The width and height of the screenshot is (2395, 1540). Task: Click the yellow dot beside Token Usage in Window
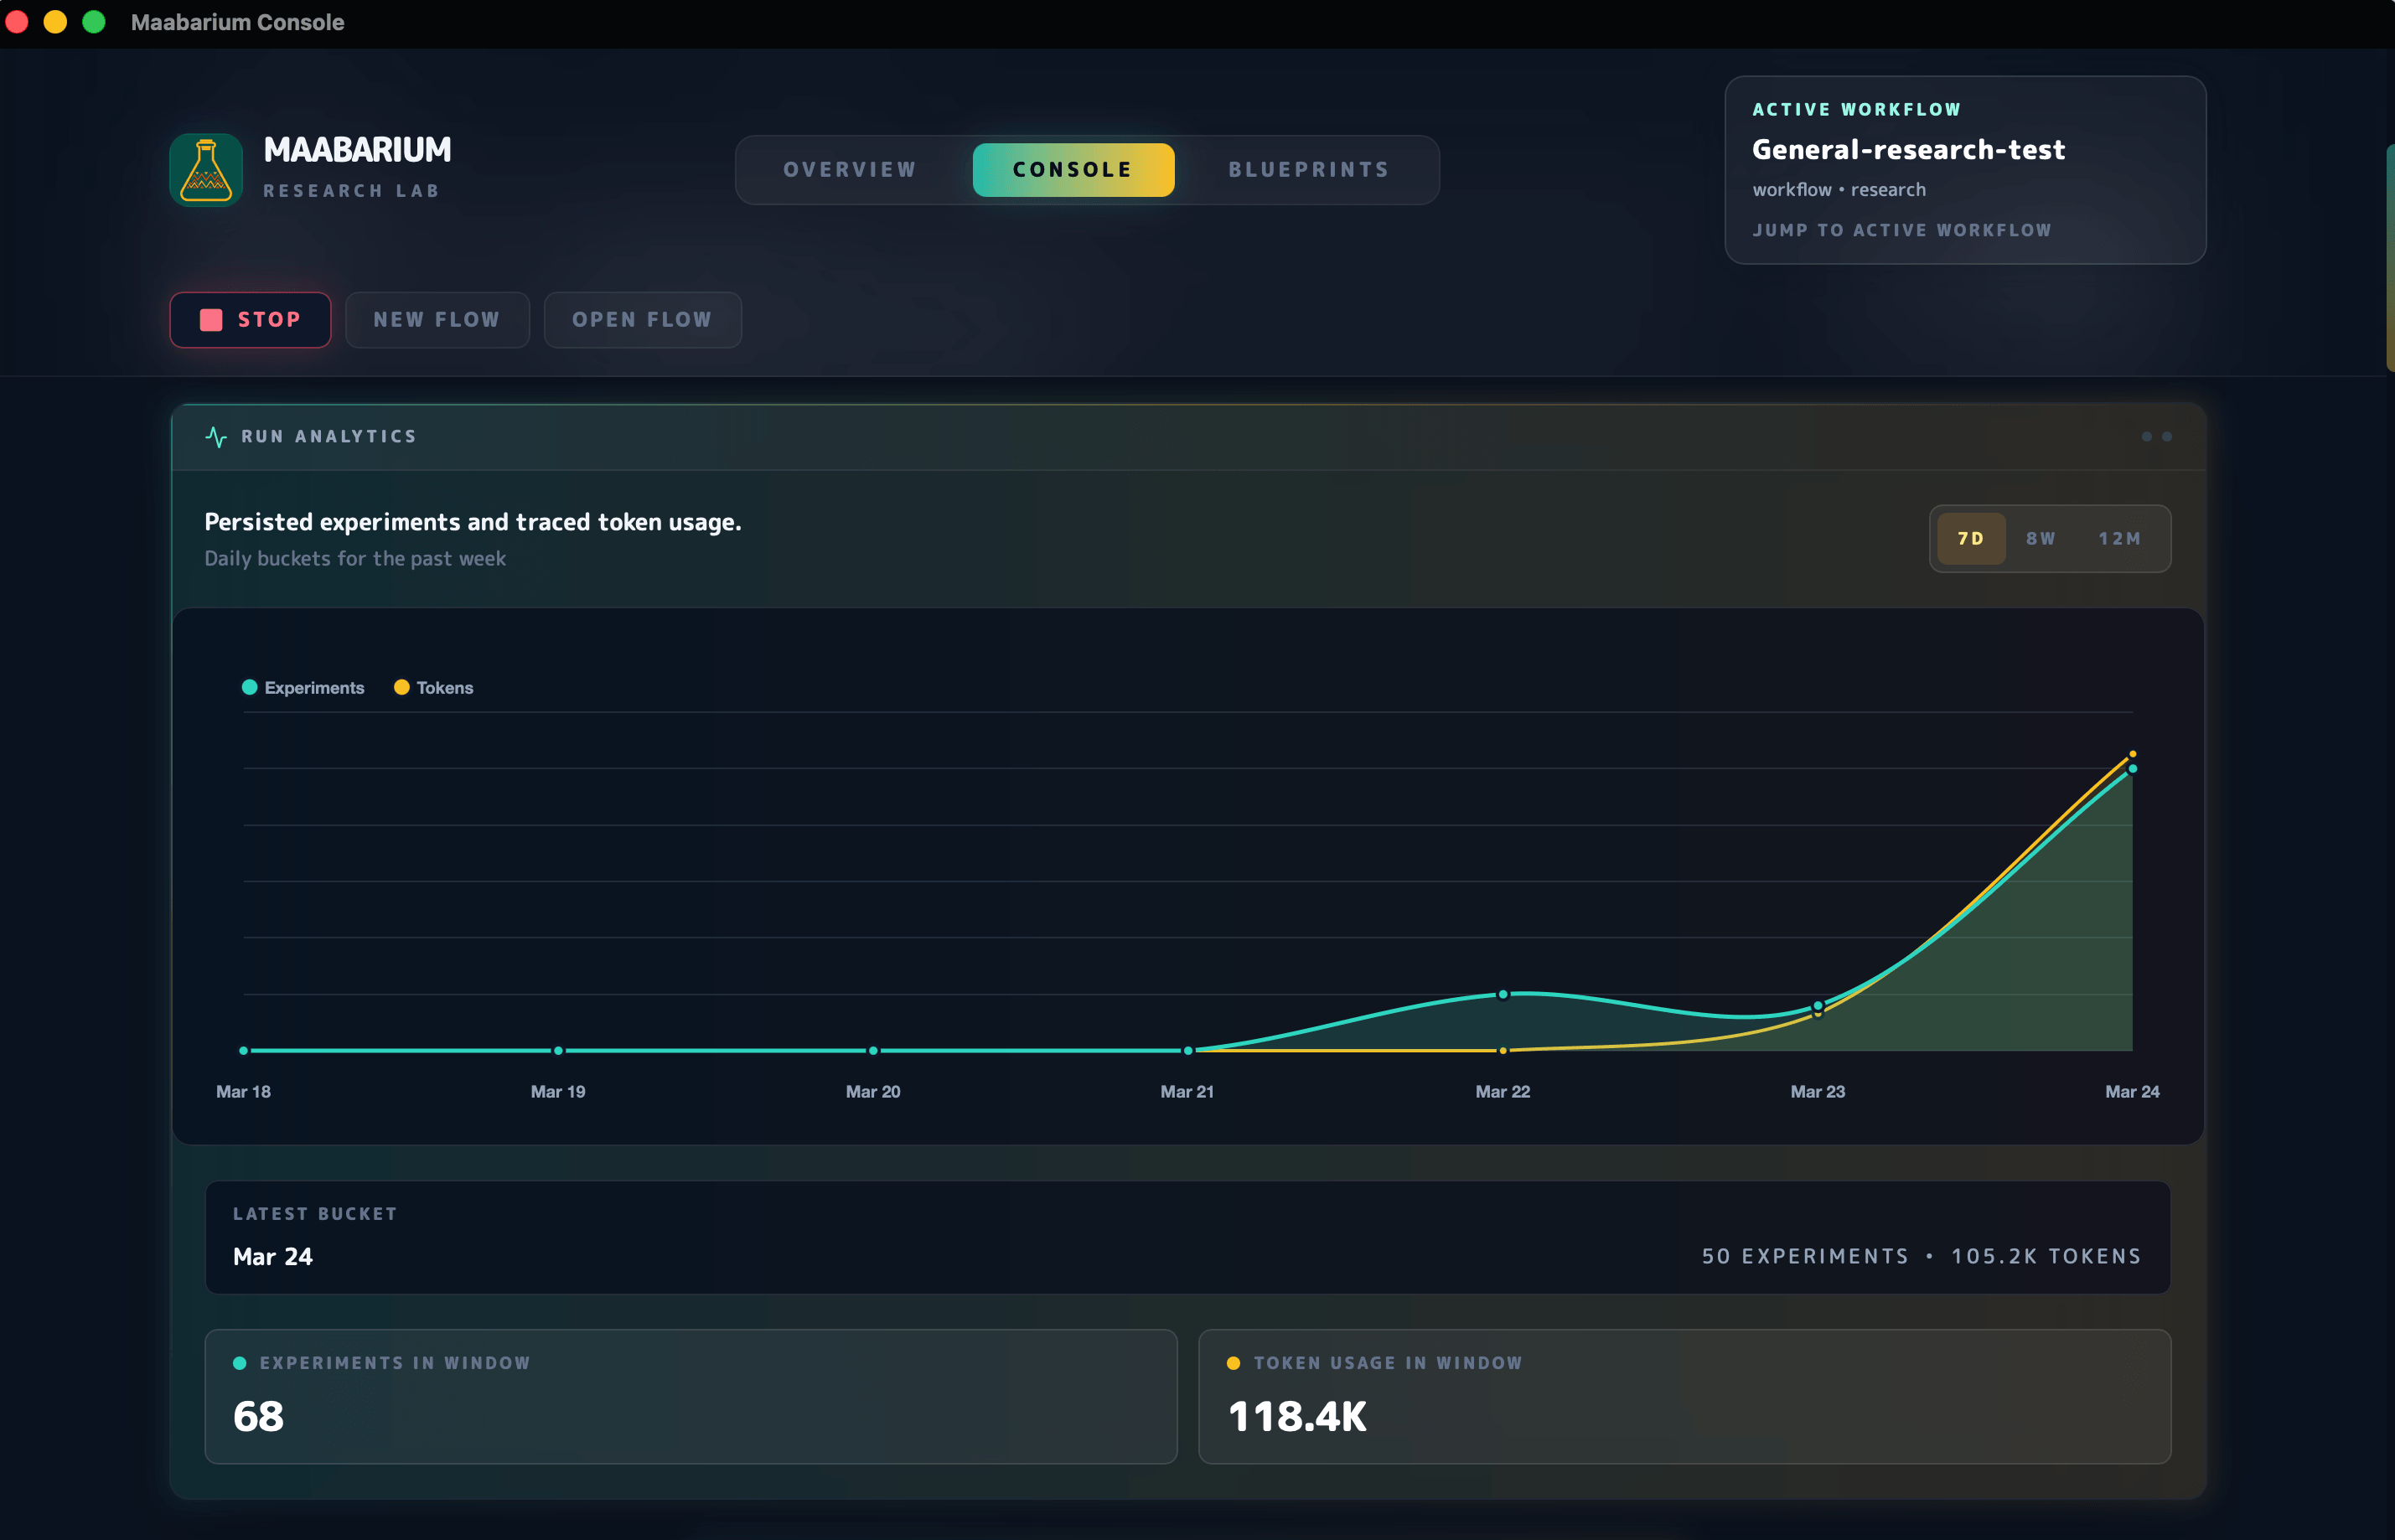pyautogui.click(x=1235, y=1362)
